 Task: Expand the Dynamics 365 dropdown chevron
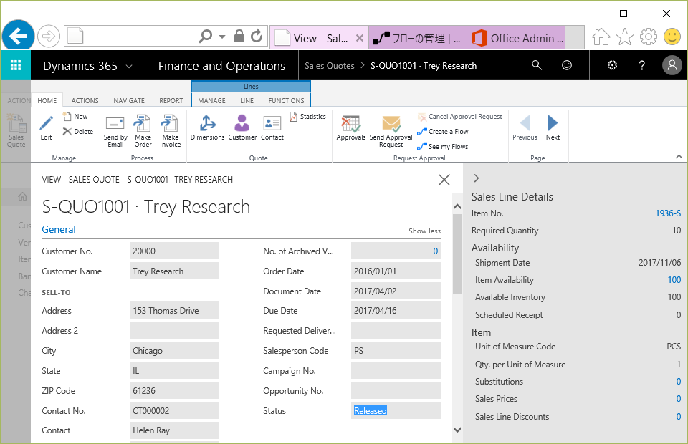[x=129, y=66]
